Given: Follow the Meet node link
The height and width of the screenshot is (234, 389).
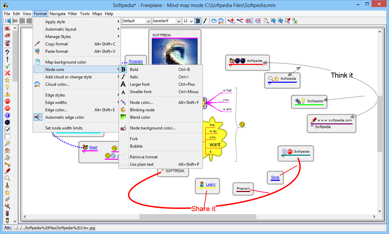Looking at the screenshot, I should 93,147.
